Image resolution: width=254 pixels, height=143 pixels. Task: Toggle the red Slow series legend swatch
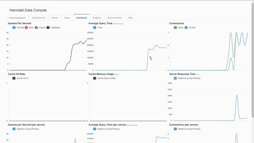(x=26, y=27)
